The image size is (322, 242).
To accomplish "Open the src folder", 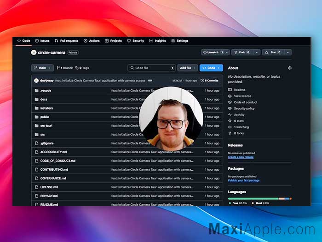I will (42, 134).
